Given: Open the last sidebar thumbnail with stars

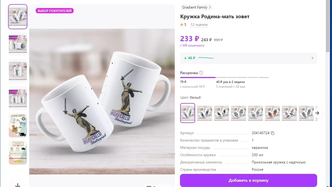Looking at the screenshot, I should click(x=18, y=153).
